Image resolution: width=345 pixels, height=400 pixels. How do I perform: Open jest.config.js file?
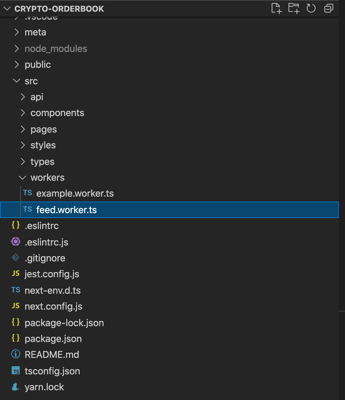(169, 274)
